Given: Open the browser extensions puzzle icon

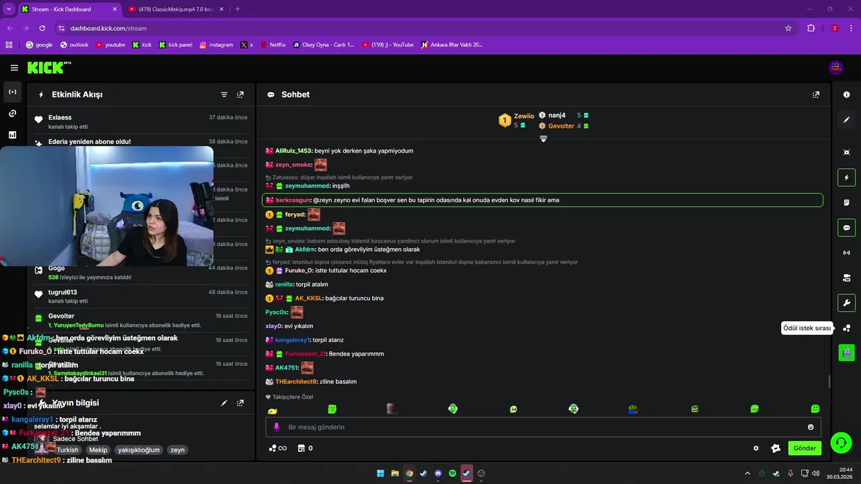Looking at the screenshot, I should [x=811, y=28].
